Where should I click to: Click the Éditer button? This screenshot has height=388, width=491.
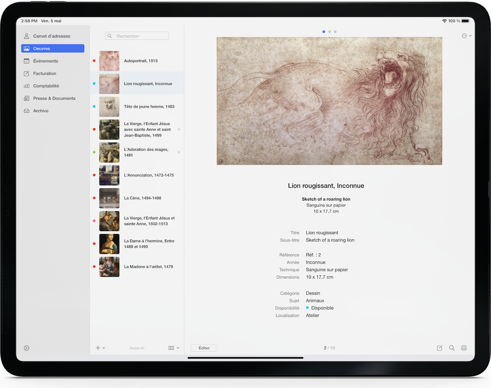[204, 348]
